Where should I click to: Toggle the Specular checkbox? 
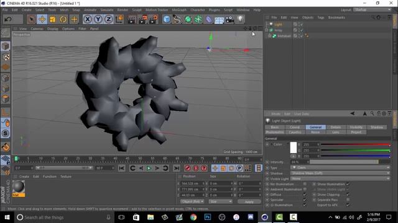(x=305, y=199)
